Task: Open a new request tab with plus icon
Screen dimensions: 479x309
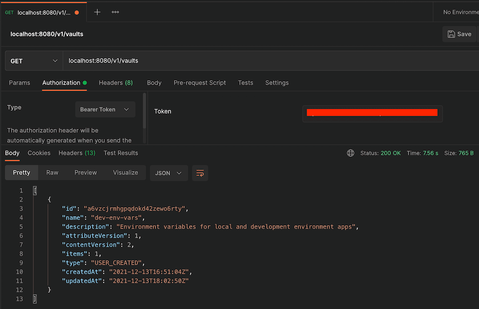Action: click(x=97, y=12)
